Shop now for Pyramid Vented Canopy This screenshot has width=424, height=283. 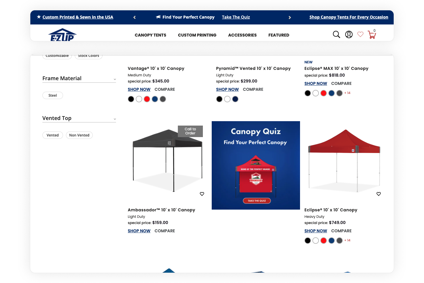(x=227, y=89)
